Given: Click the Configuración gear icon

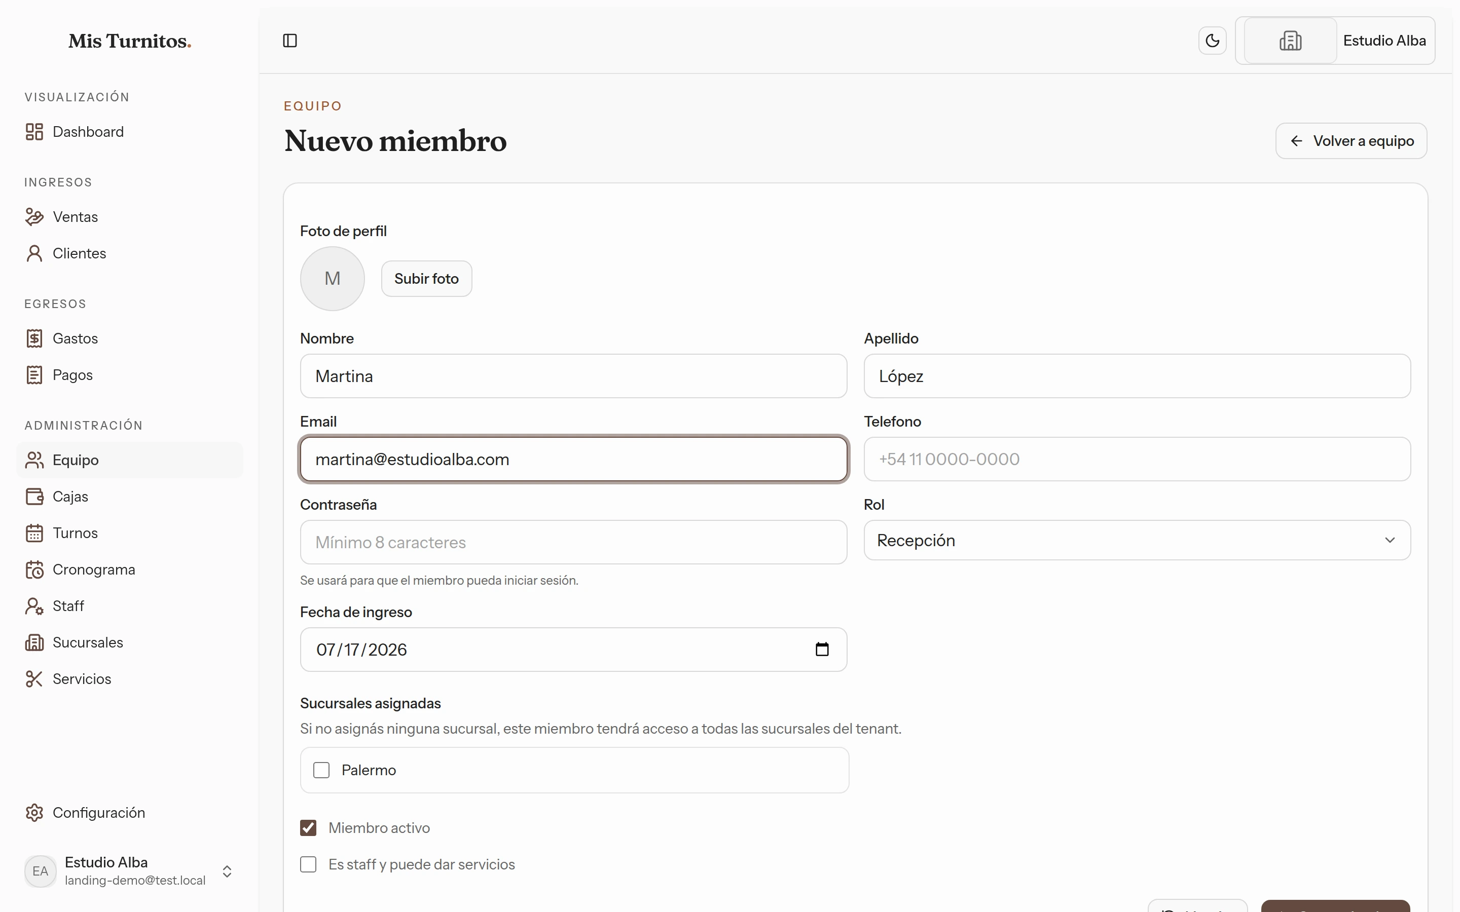Looking at the screenshot, I should pyautogui.click(x=34, y=813).
